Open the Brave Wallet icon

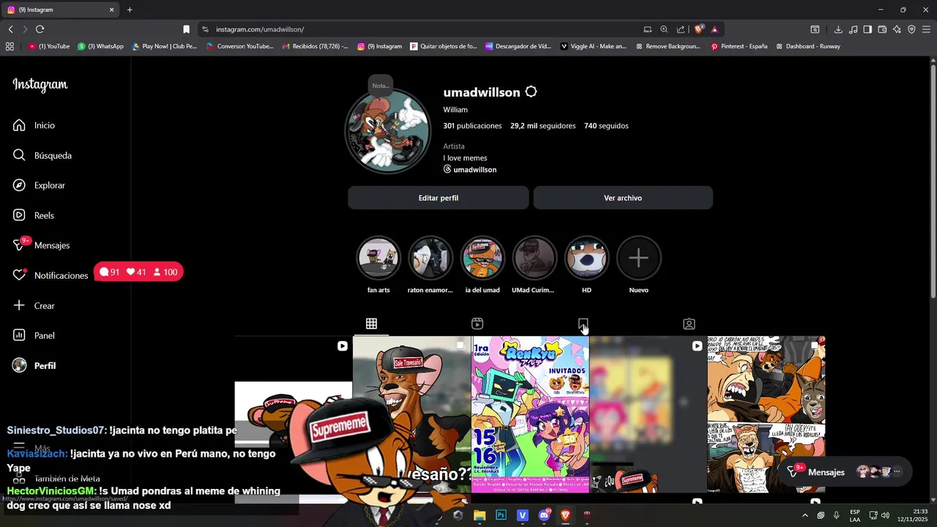pos(882,29)
